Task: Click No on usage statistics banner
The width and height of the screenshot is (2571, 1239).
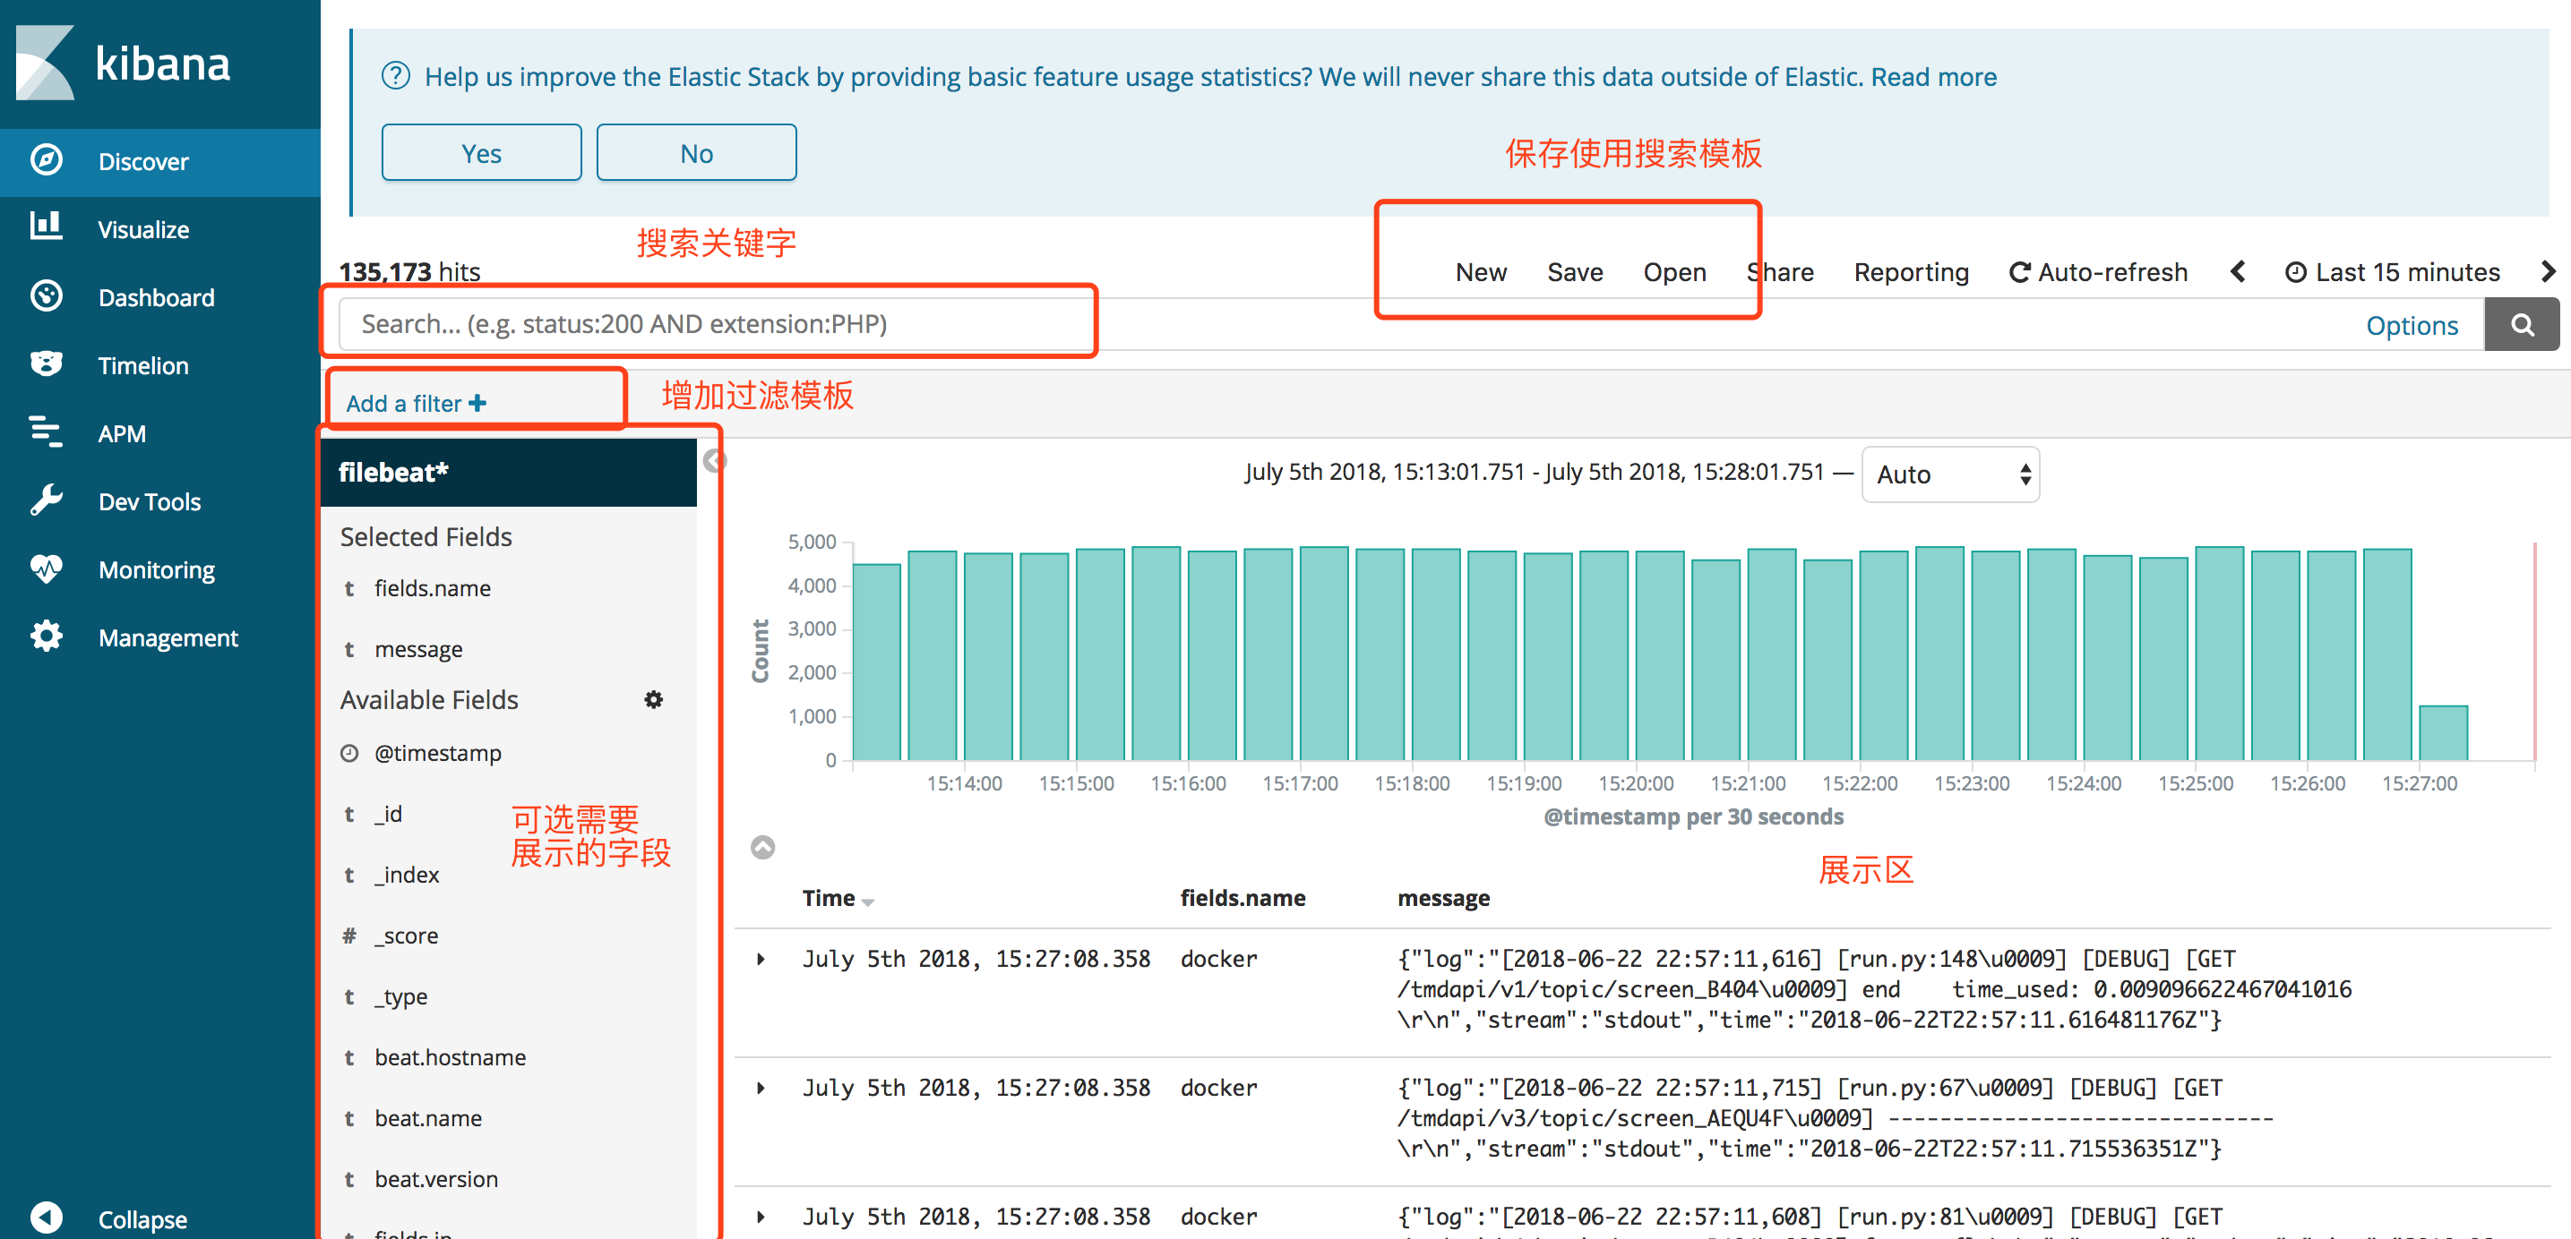Action: pos(697,152)
